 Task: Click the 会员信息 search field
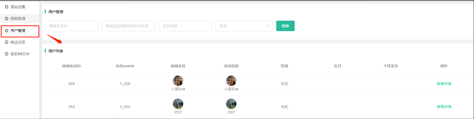[185, 26]
